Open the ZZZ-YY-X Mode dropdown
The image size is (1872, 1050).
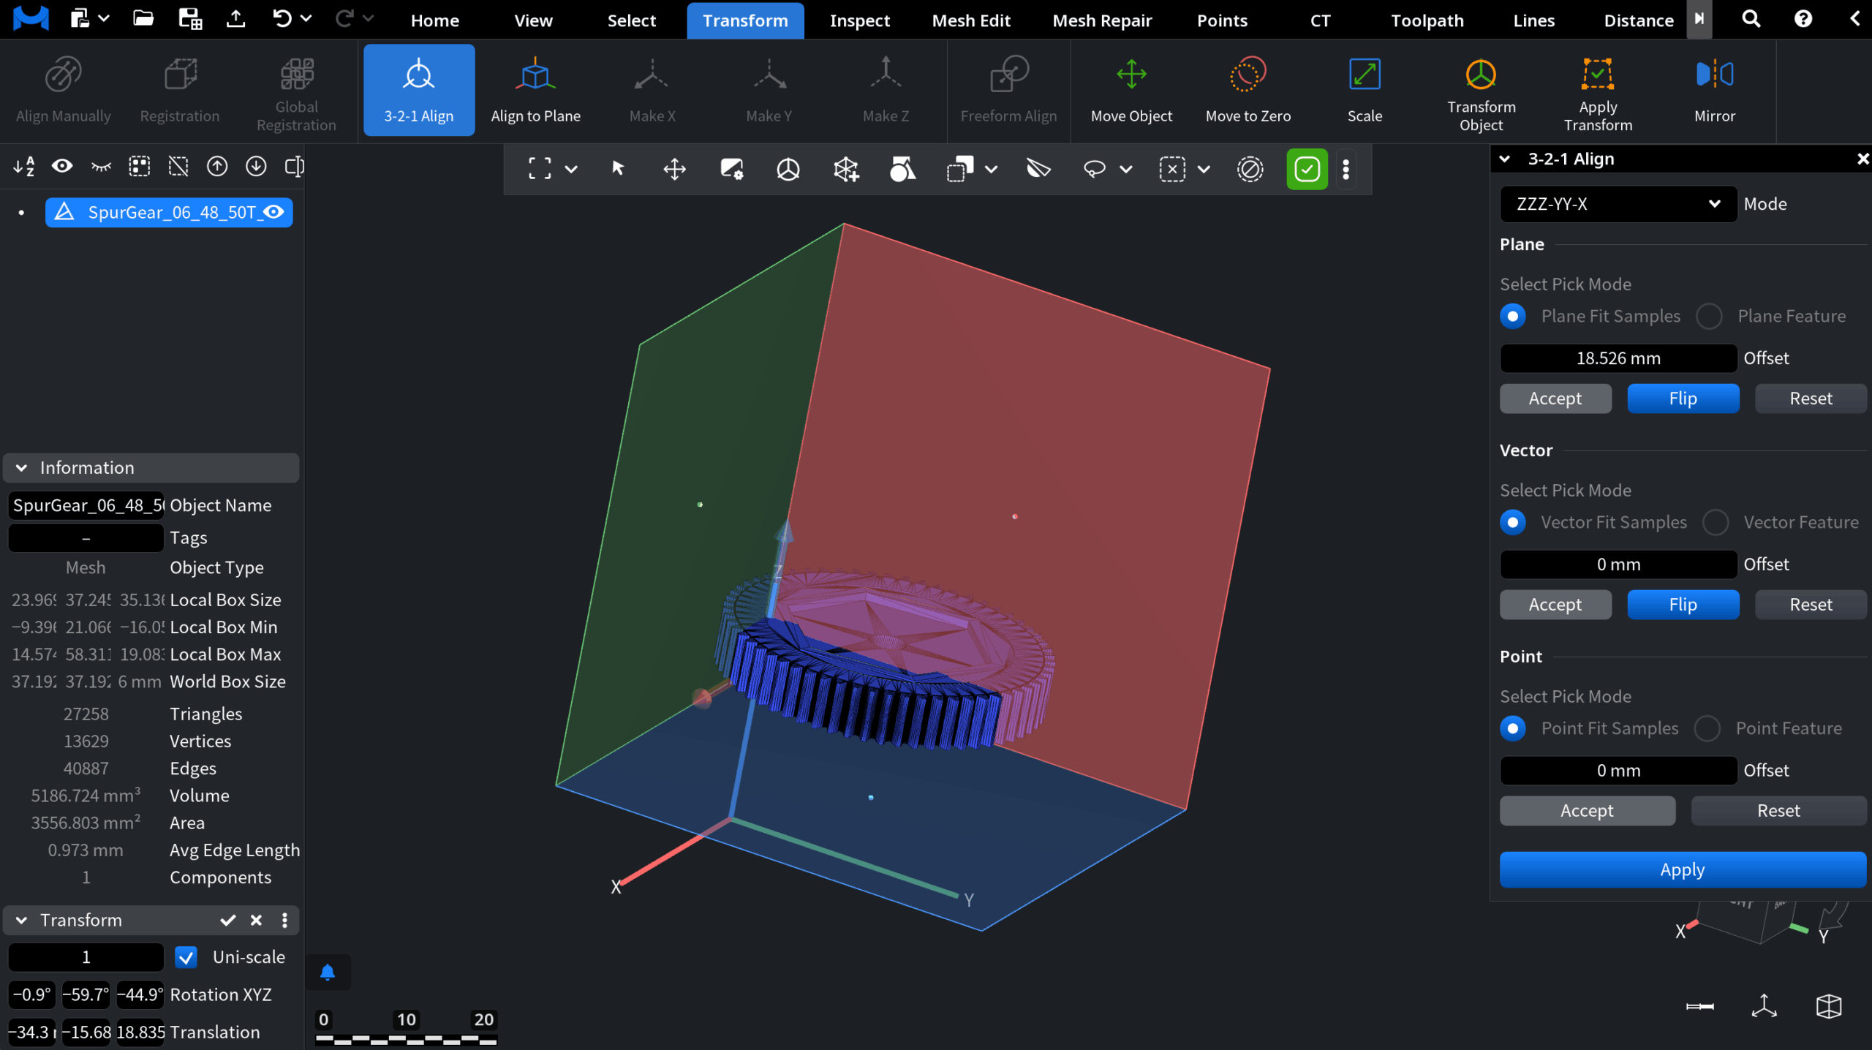coord(1618,204)
